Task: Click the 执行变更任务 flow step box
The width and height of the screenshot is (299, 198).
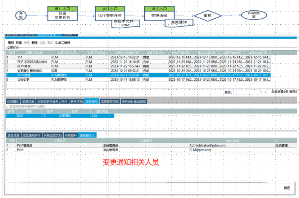Action: click(x=110, y=16)
